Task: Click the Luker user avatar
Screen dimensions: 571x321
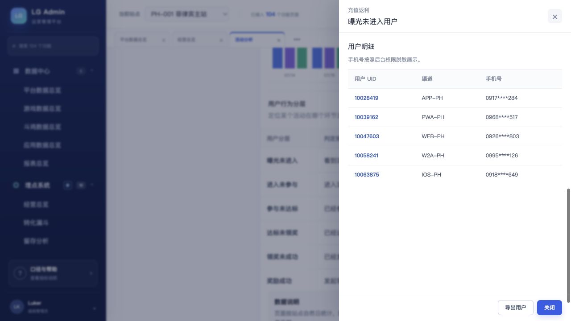Action: coord(17,307)
